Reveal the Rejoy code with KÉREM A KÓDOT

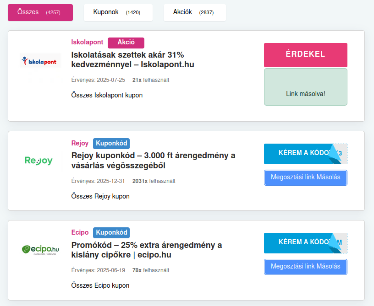[x=306, y=154]
